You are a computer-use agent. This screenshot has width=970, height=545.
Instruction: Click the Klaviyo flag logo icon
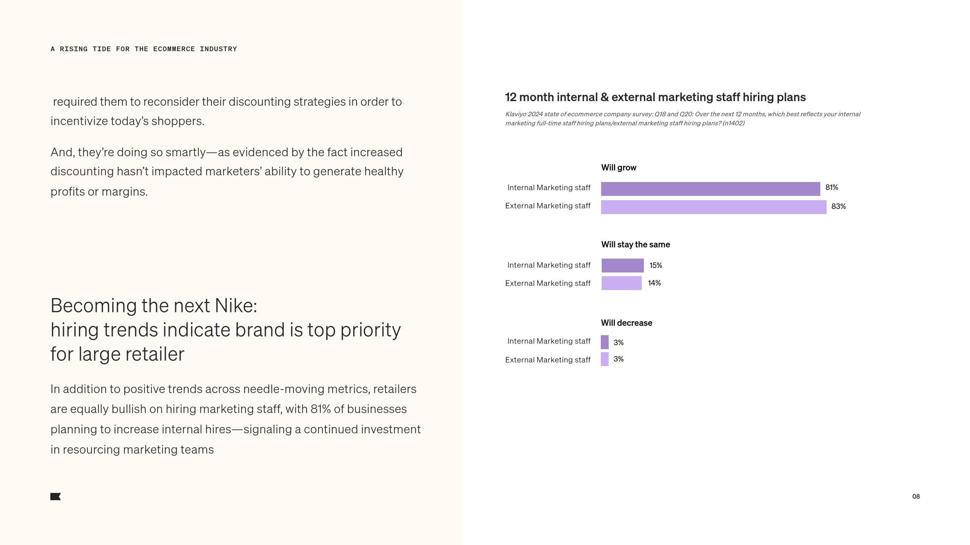pyautogui.click(x=55, y=497)
